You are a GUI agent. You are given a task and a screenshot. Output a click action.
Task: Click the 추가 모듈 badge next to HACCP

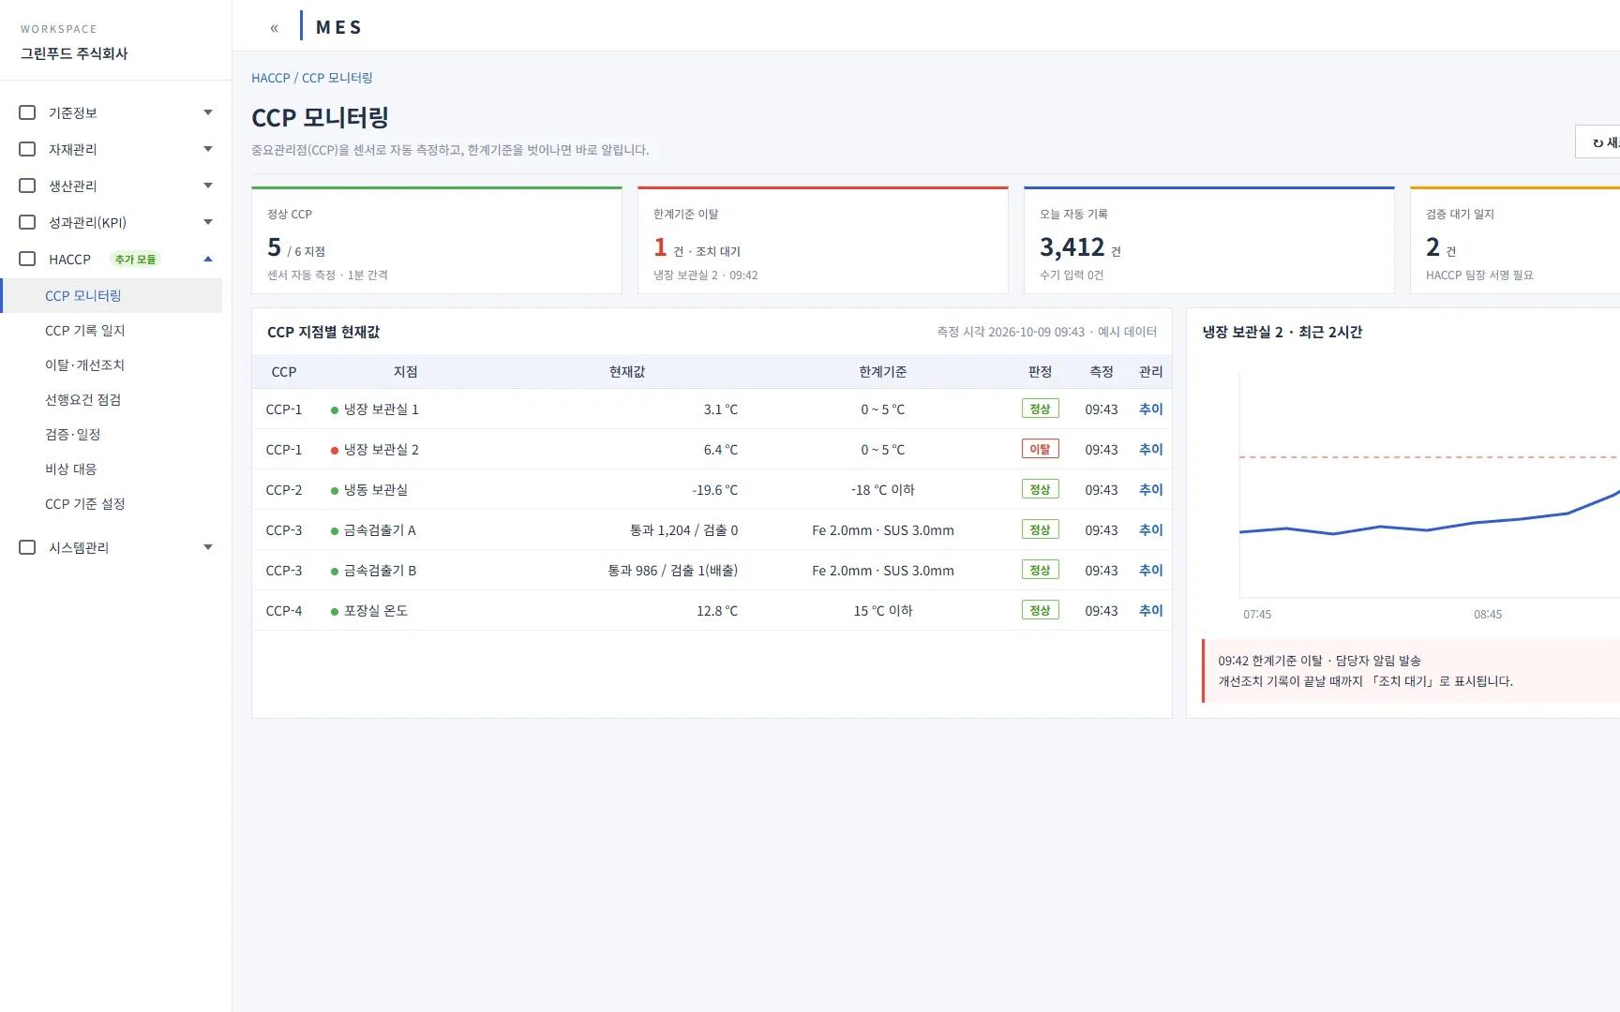(136, 259)
